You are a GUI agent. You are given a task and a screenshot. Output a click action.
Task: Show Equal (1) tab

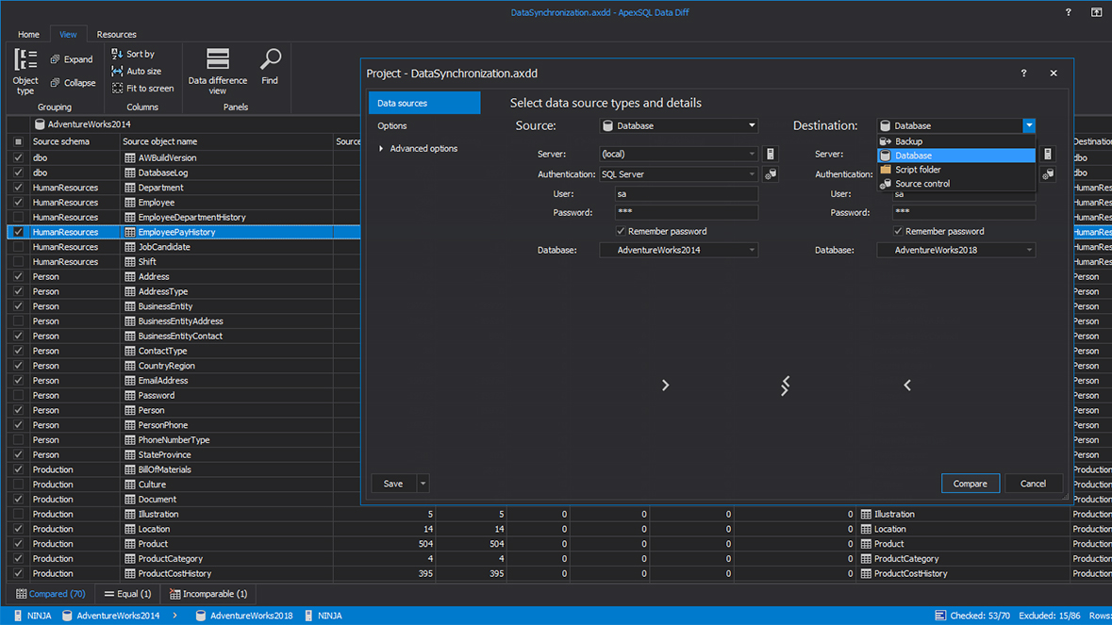coord(127,594)
